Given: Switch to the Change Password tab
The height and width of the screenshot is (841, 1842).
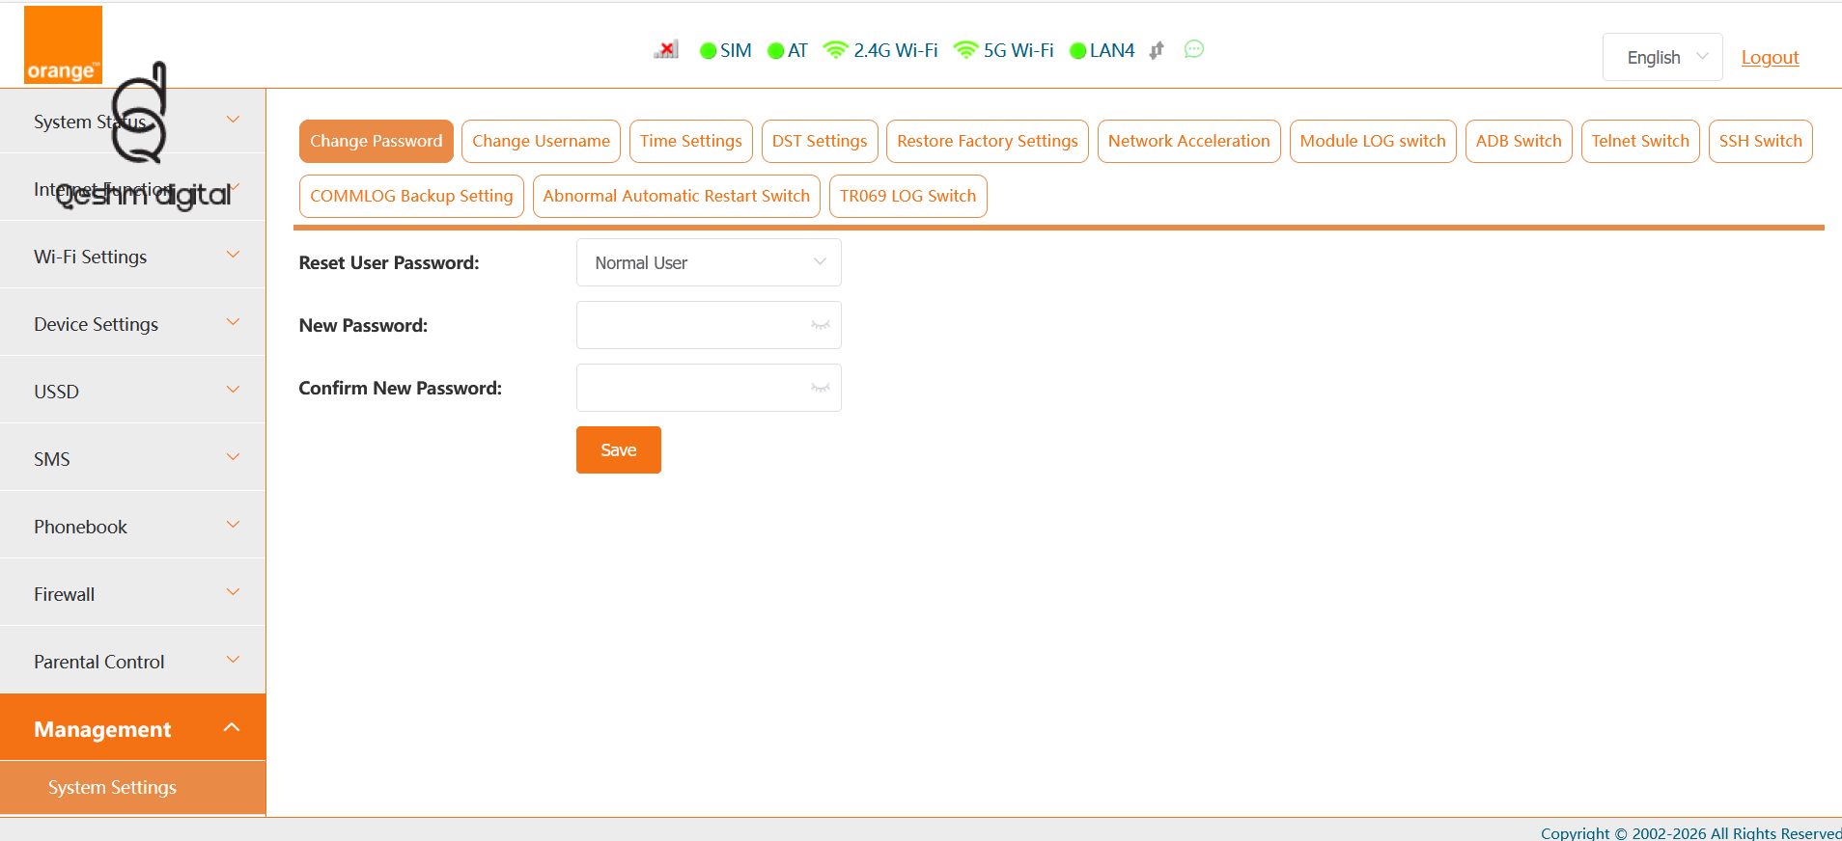Looking at the screenshot, I should tap(377, 141).
